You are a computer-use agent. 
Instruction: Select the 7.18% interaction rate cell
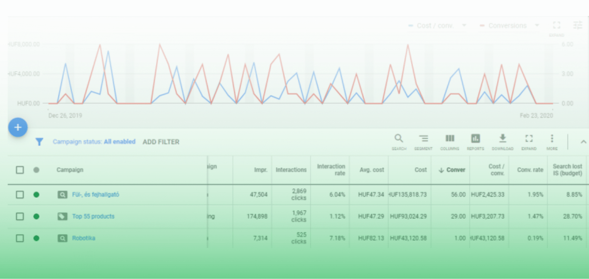(x=337, y=238)
